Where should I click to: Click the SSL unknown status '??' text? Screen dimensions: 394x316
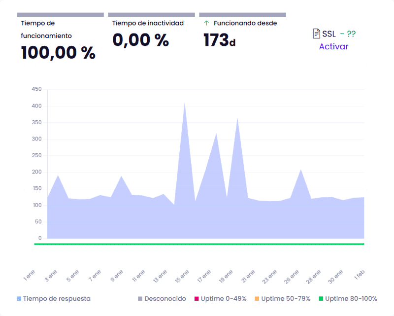point(351,34)
